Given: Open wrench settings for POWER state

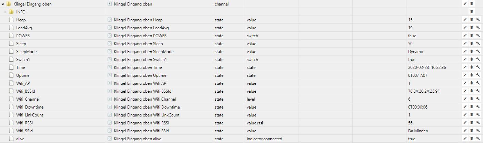Looking at the screenshot, I should (x=478, y=35).
